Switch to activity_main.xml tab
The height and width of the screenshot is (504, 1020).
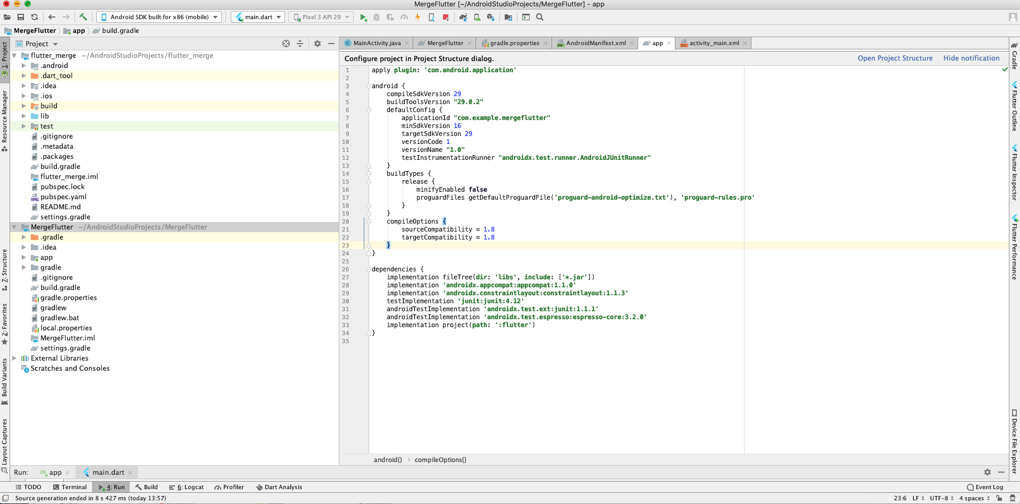point(714,43)
